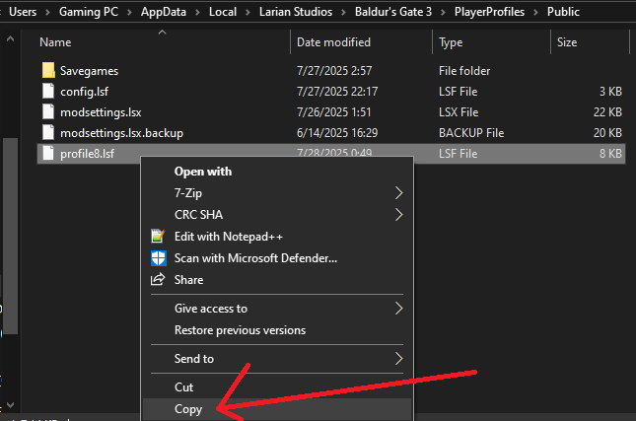The height and width of the screenshot is (421, 636).
Task: Click the Share icon in context menu
Action: click(x=157, y=280)
